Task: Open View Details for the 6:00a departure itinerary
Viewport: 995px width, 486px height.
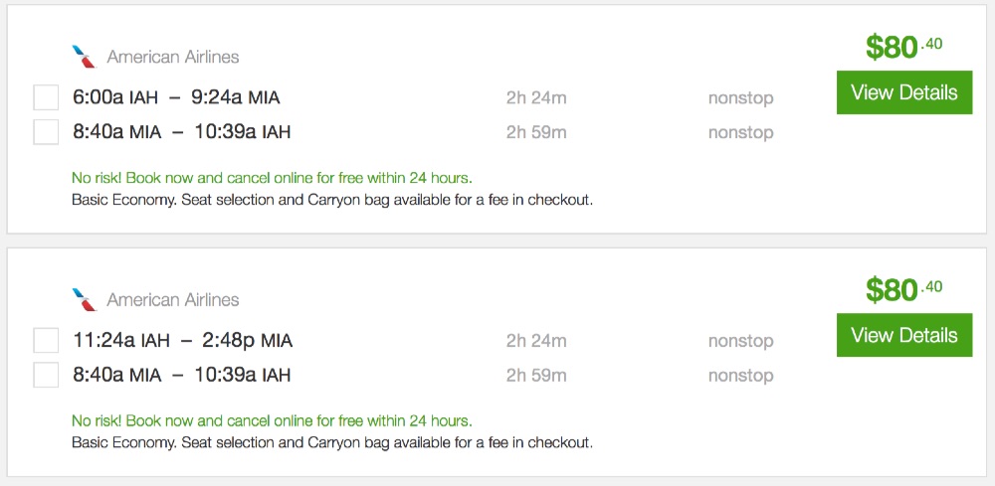Action: pyautogui.click(x=903, y=92)
